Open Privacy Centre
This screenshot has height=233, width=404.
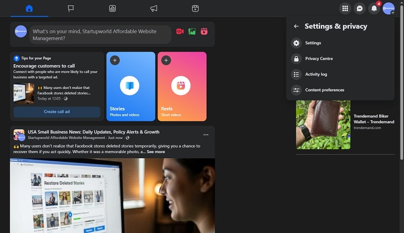pos(319,59)
